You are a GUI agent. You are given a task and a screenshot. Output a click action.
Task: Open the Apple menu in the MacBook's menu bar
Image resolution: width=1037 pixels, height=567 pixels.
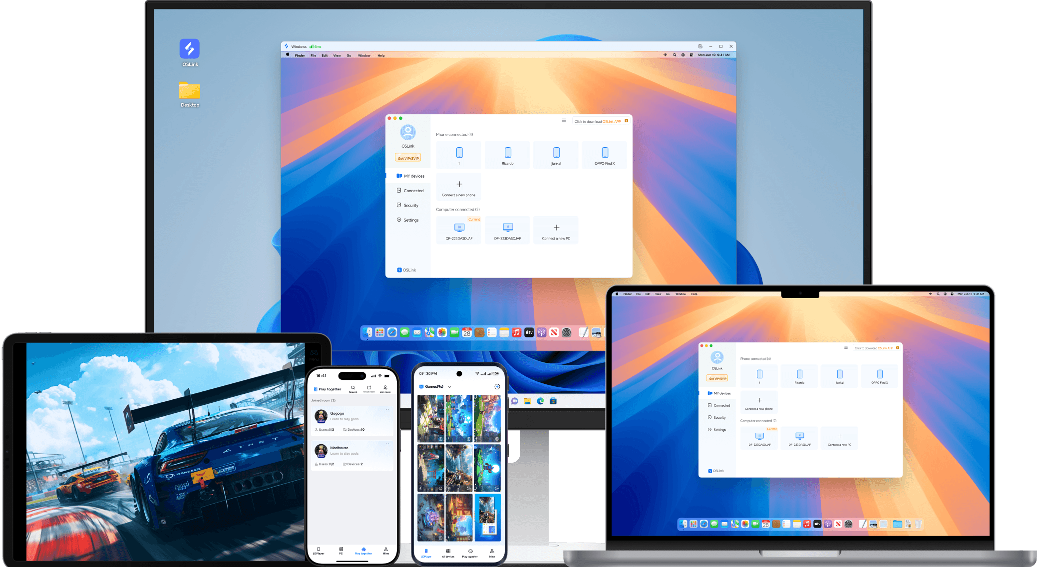617,294
